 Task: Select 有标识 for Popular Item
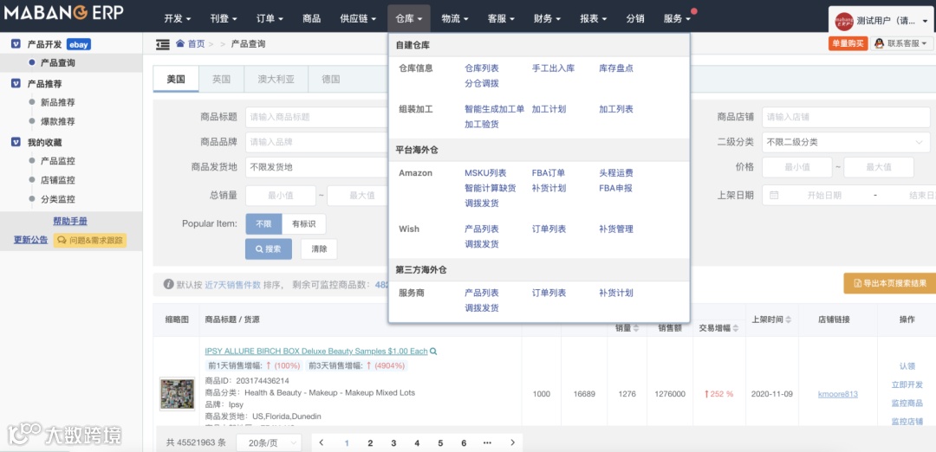pyautogui.click(x=304, y=223)
